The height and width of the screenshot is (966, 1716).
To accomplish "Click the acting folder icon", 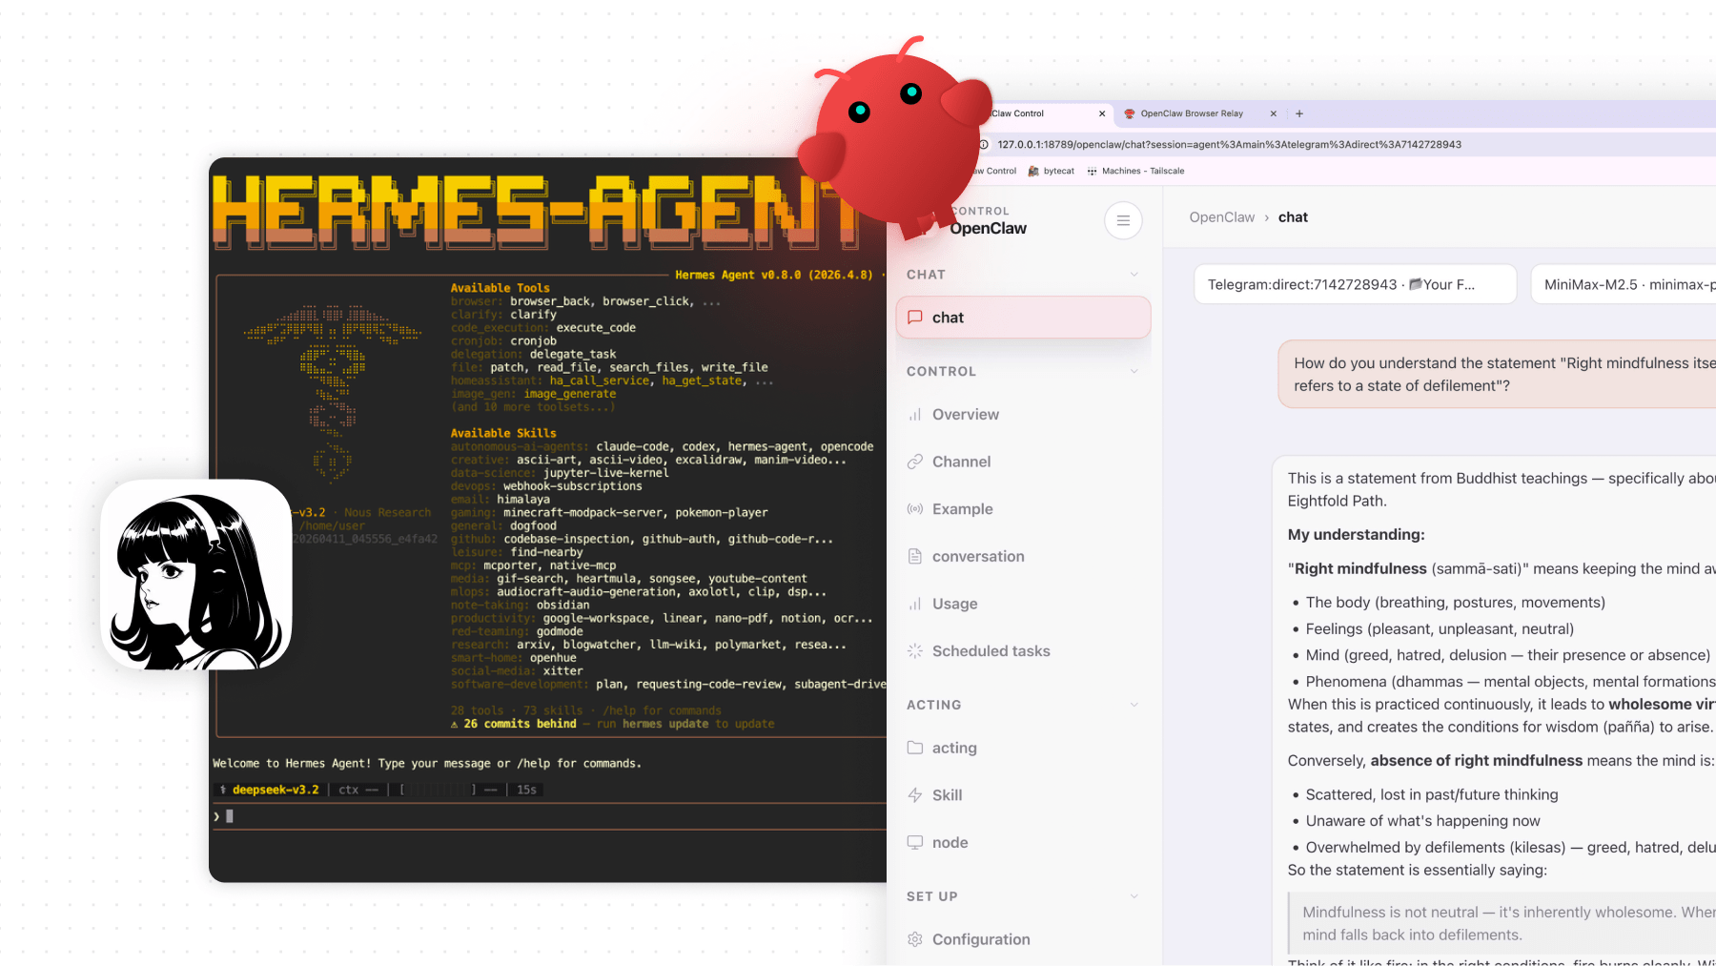I will pyautogui.click(x=915, y=748).
